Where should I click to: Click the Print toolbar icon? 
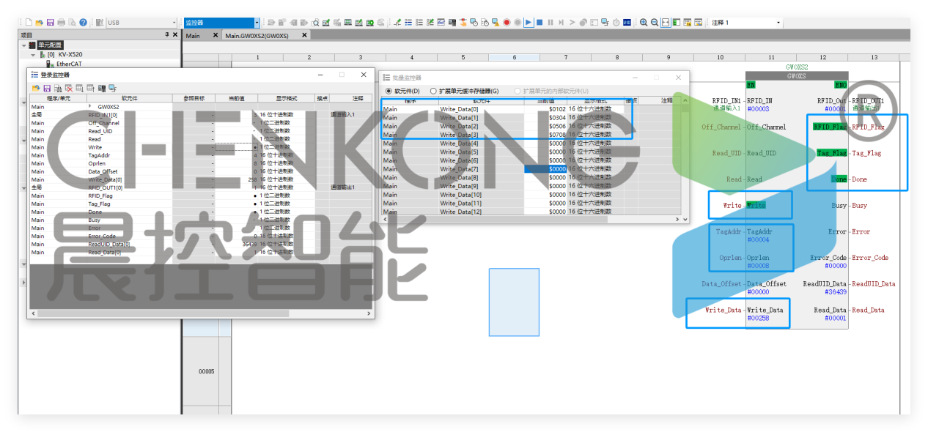pyautogui.click(x=62, y=23)
